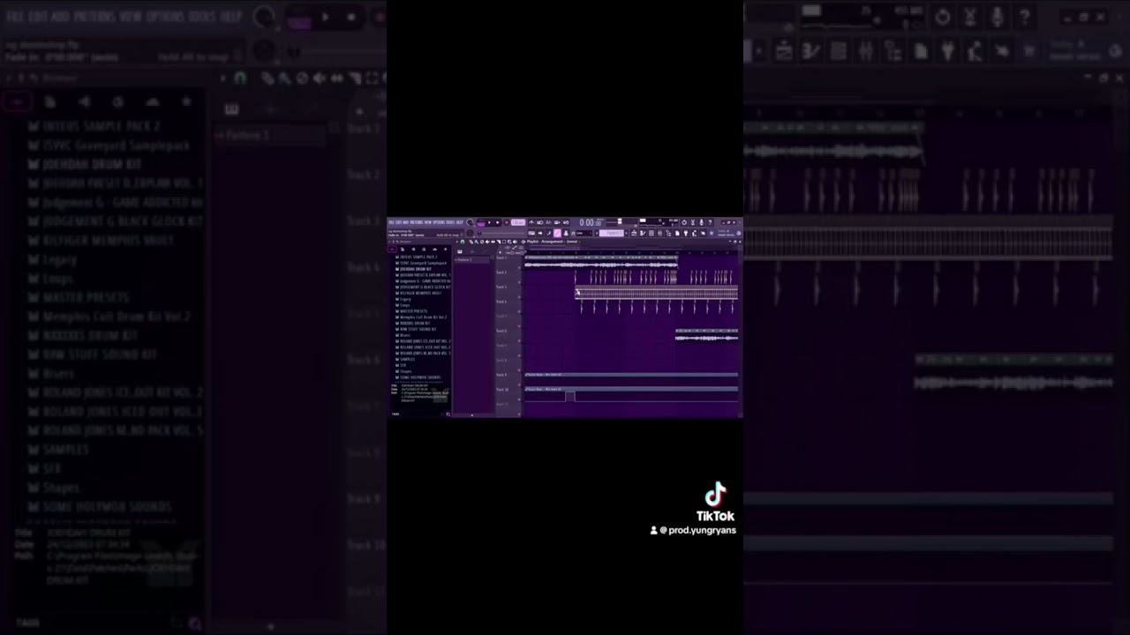Click the Playlist - Arrangement title

(545, 242)
